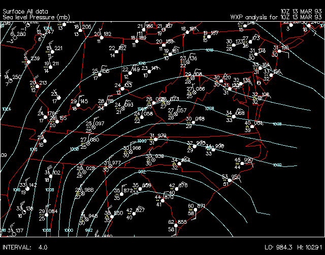
Task: Click the cyan 992 isobar label
Action: [x=142, y=172]
